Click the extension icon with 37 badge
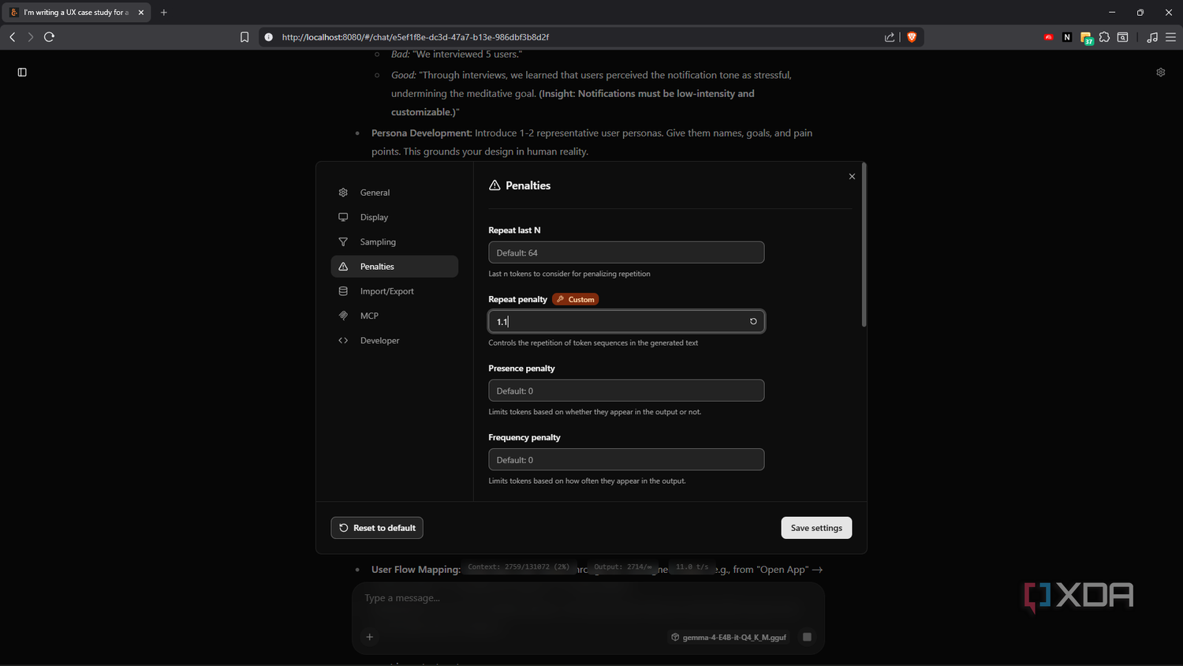The height and width of the screenshot is (666, 1183). coord(1086,38)
